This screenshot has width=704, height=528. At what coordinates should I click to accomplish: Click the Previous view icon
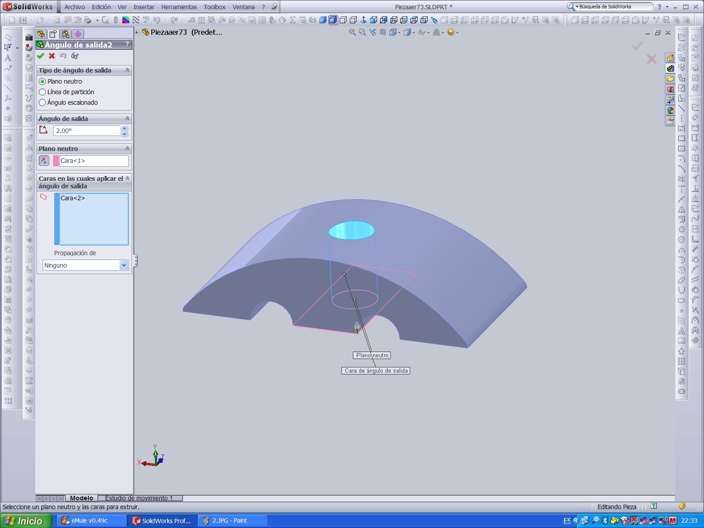pyautogui.click(x=373, y=32)
